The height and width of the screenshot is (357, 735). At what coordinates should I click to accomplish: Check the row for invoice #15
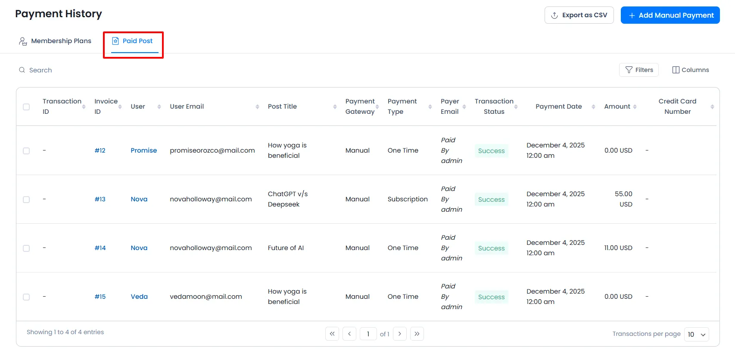click(26, 297)
